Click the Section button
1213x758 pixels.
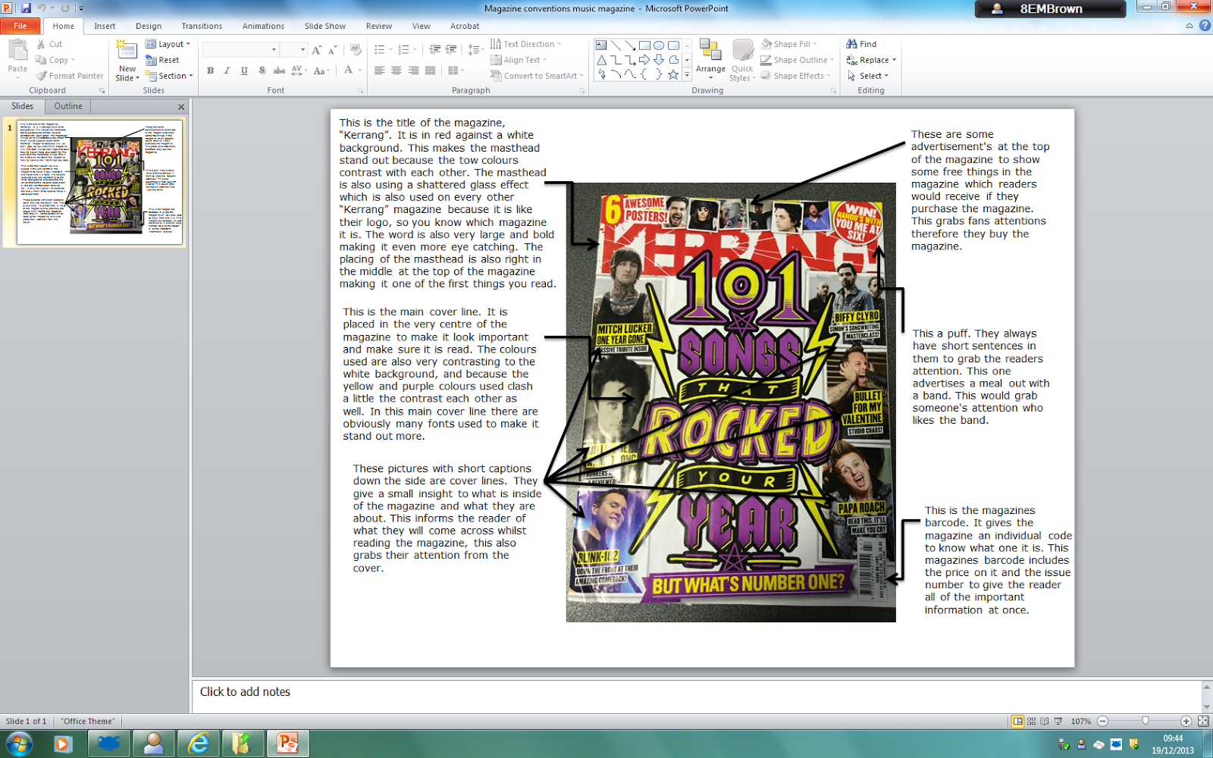point(168,76)
